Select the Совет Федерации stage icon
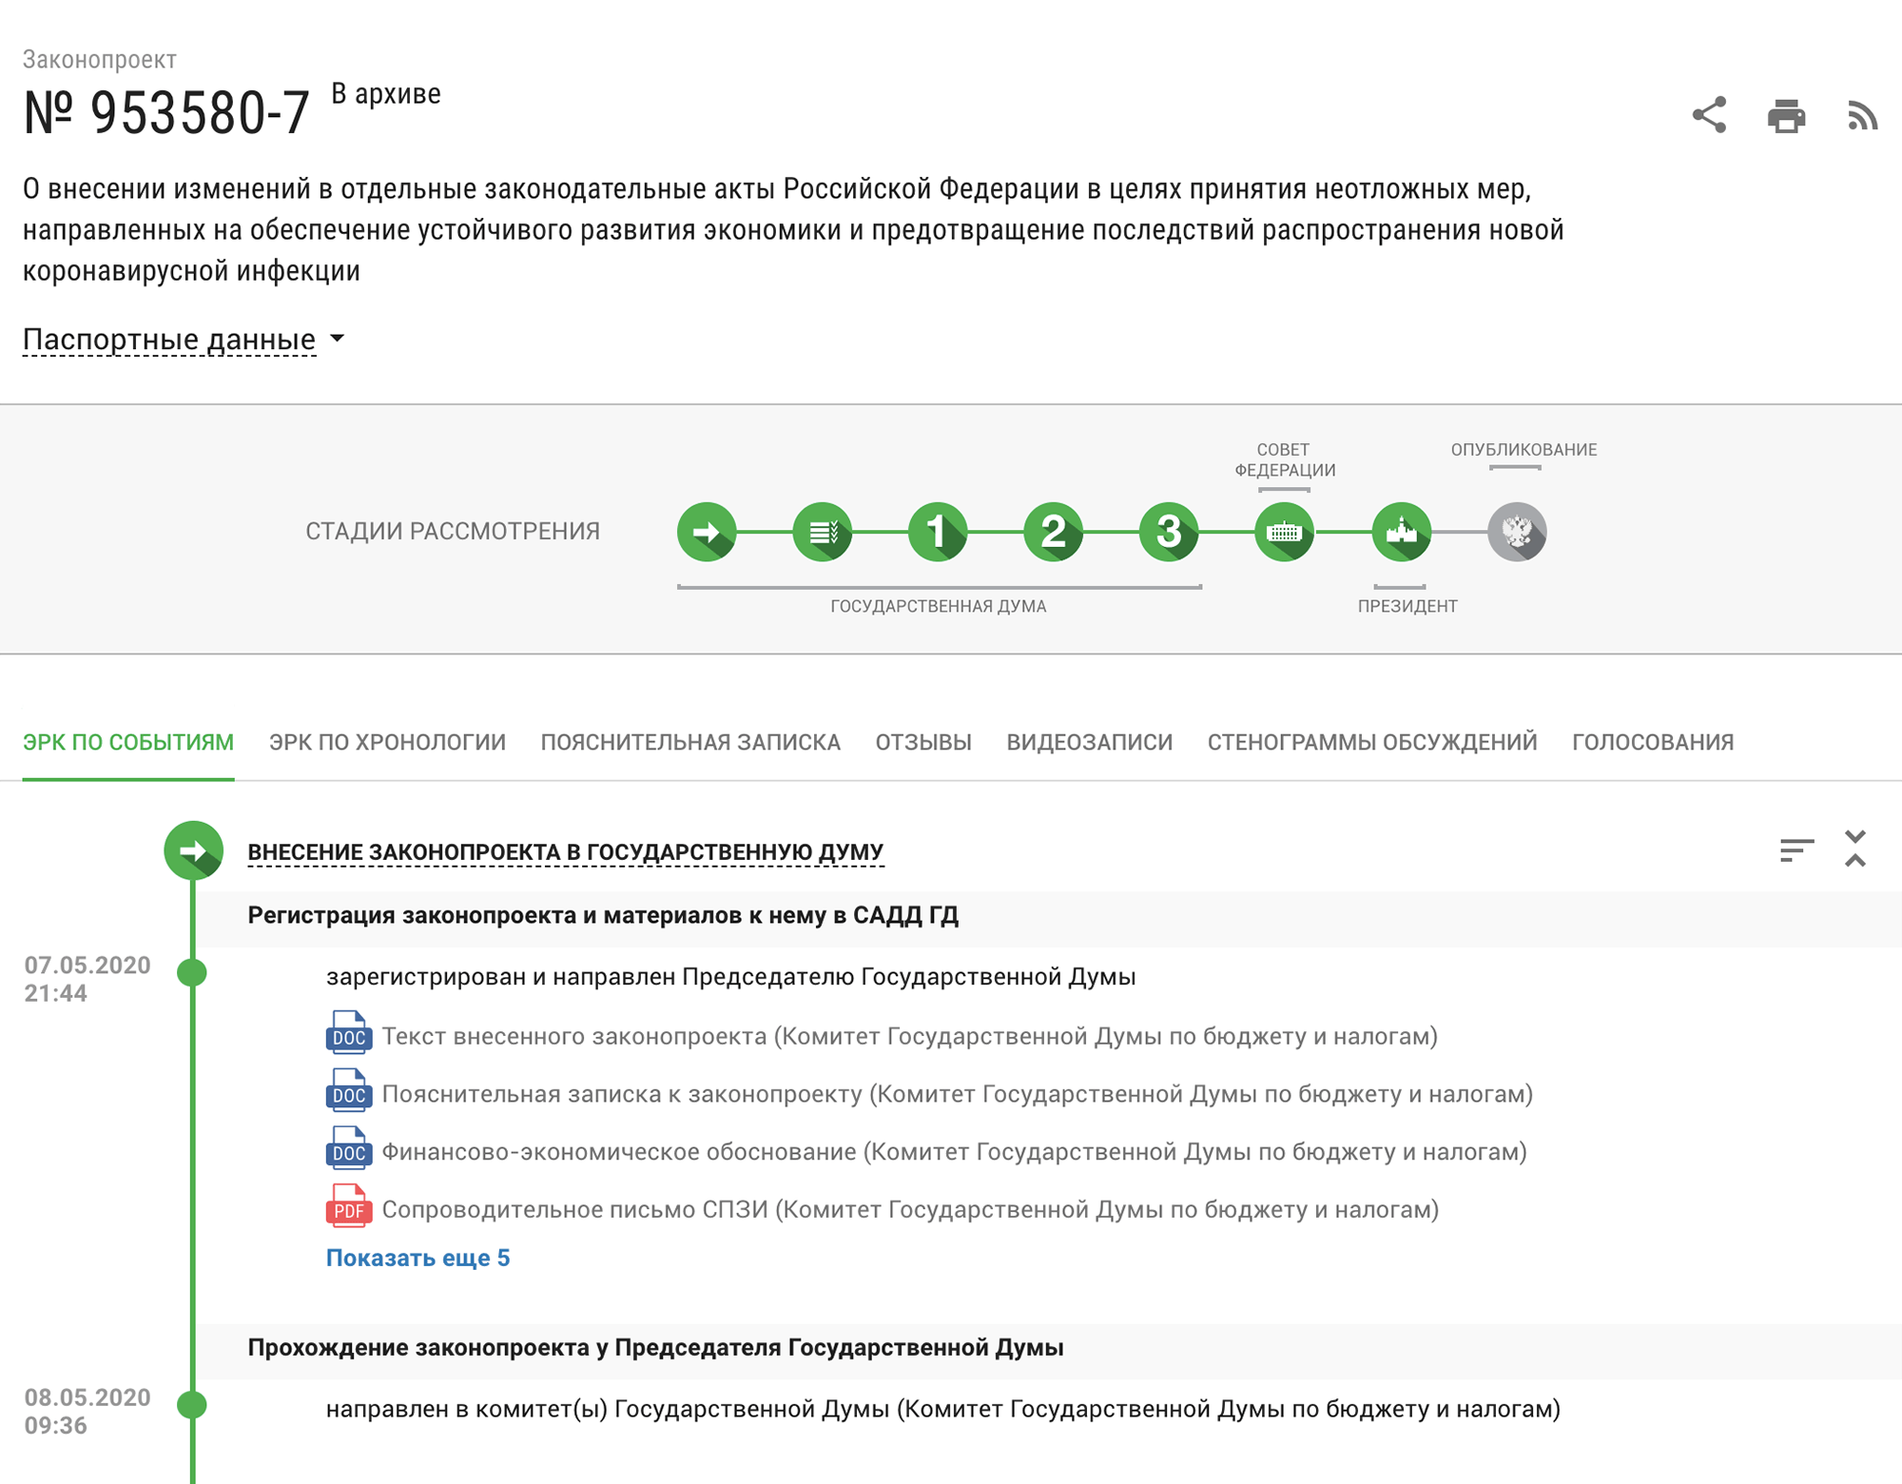This screenshot has width=1902, height=1484. [1285, 532]
